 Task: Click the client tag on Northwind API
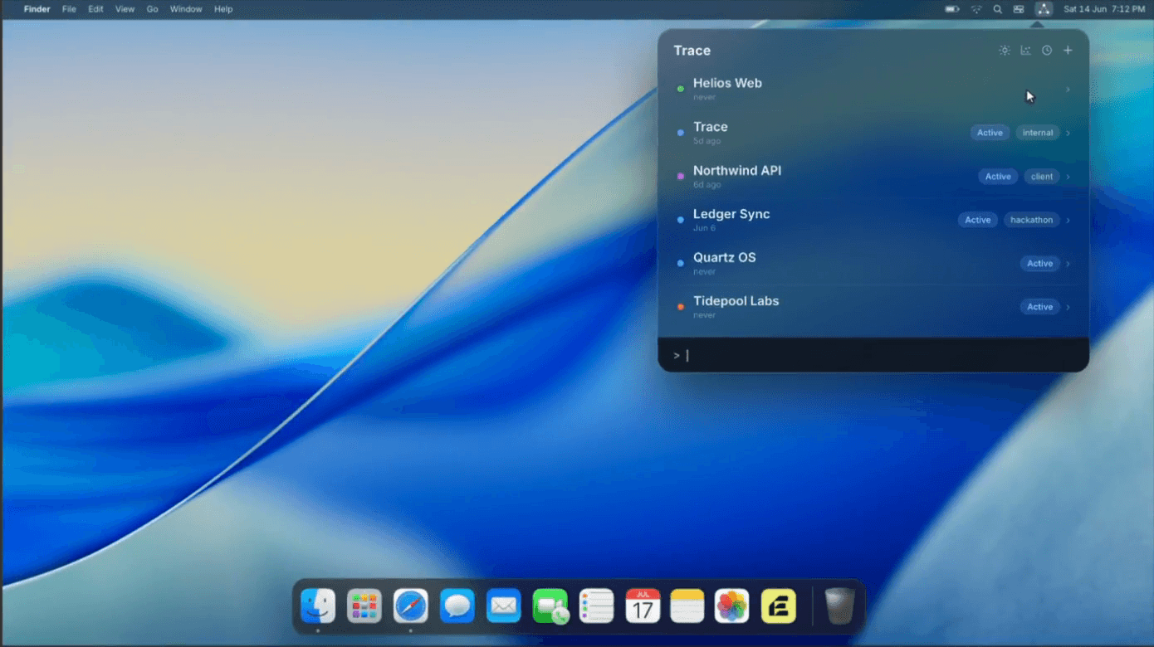pyautogui.click(x=1042, y=177)
